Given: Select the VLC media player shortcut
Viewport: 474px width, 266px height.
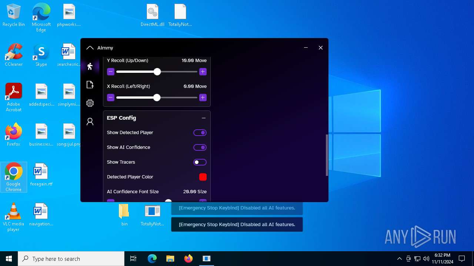Looking at the screenshot, I should pos(14,217).
